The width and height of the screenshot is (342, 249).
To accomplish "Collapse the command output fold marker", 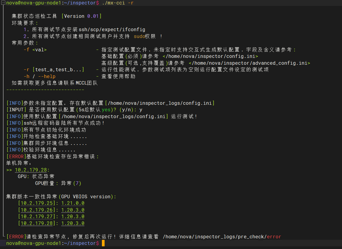I will [3, 3].
